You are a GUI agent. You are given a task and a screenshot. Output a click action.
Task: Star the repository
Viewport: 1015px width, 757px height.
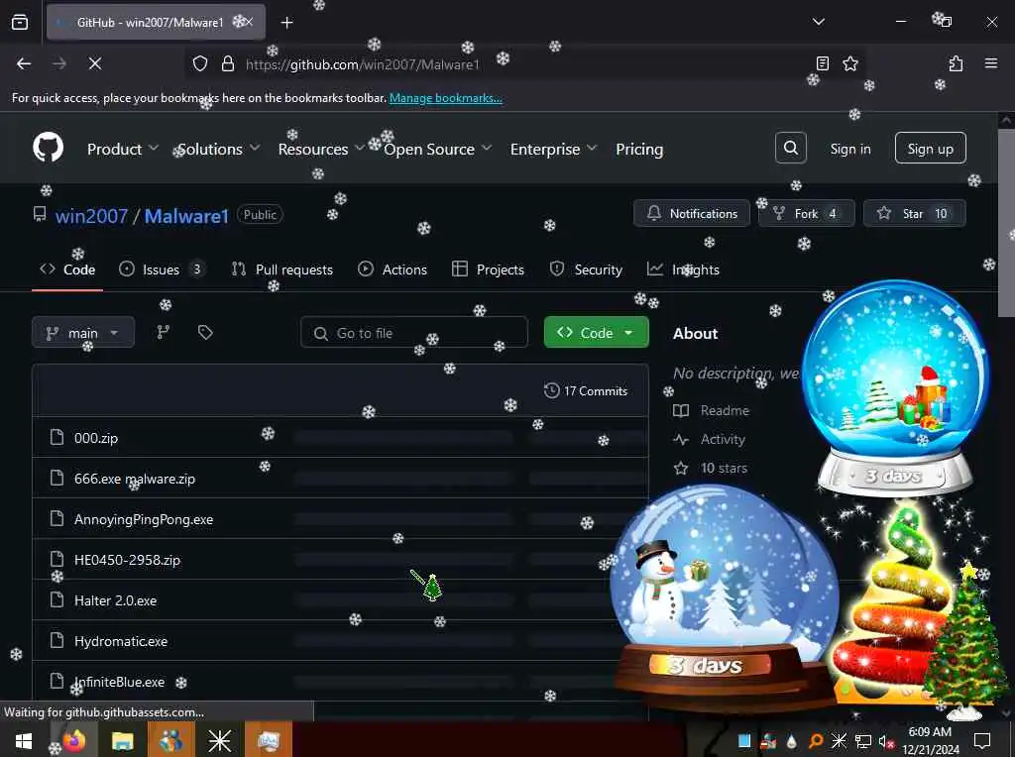pyautogui.click(x=914, y=213)
